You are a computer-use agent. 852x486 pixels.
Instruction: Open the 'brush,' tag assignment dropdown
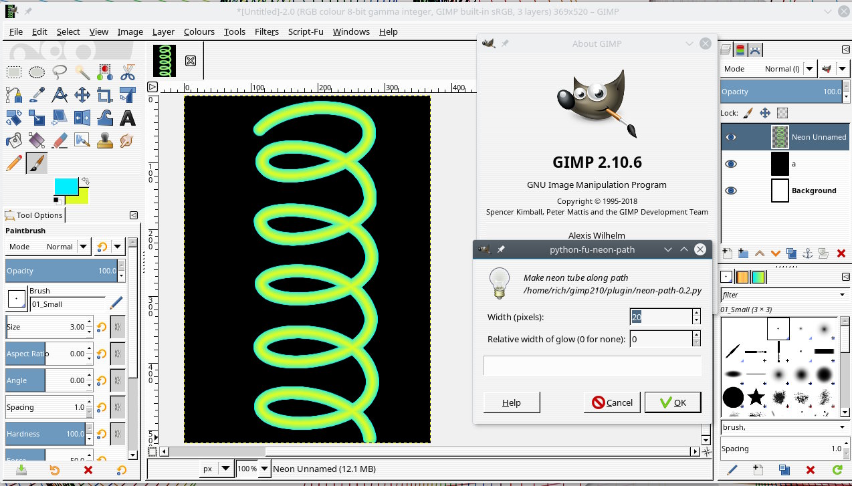click(x=842, y=427)
